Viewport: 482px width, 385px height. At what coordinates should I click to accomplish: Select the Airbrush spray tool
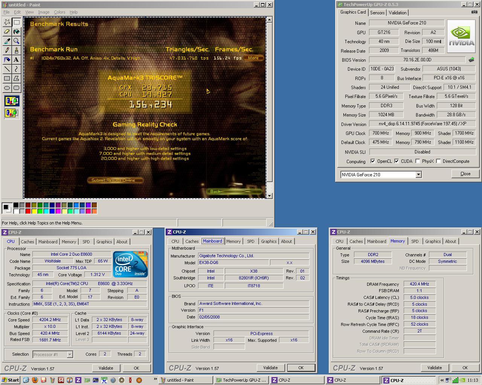click(x=7, y=59)
